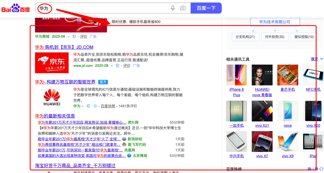The width and height of the screenshot is (324, 173).
Task: Click the NFC手机 image
Action: 313,75
